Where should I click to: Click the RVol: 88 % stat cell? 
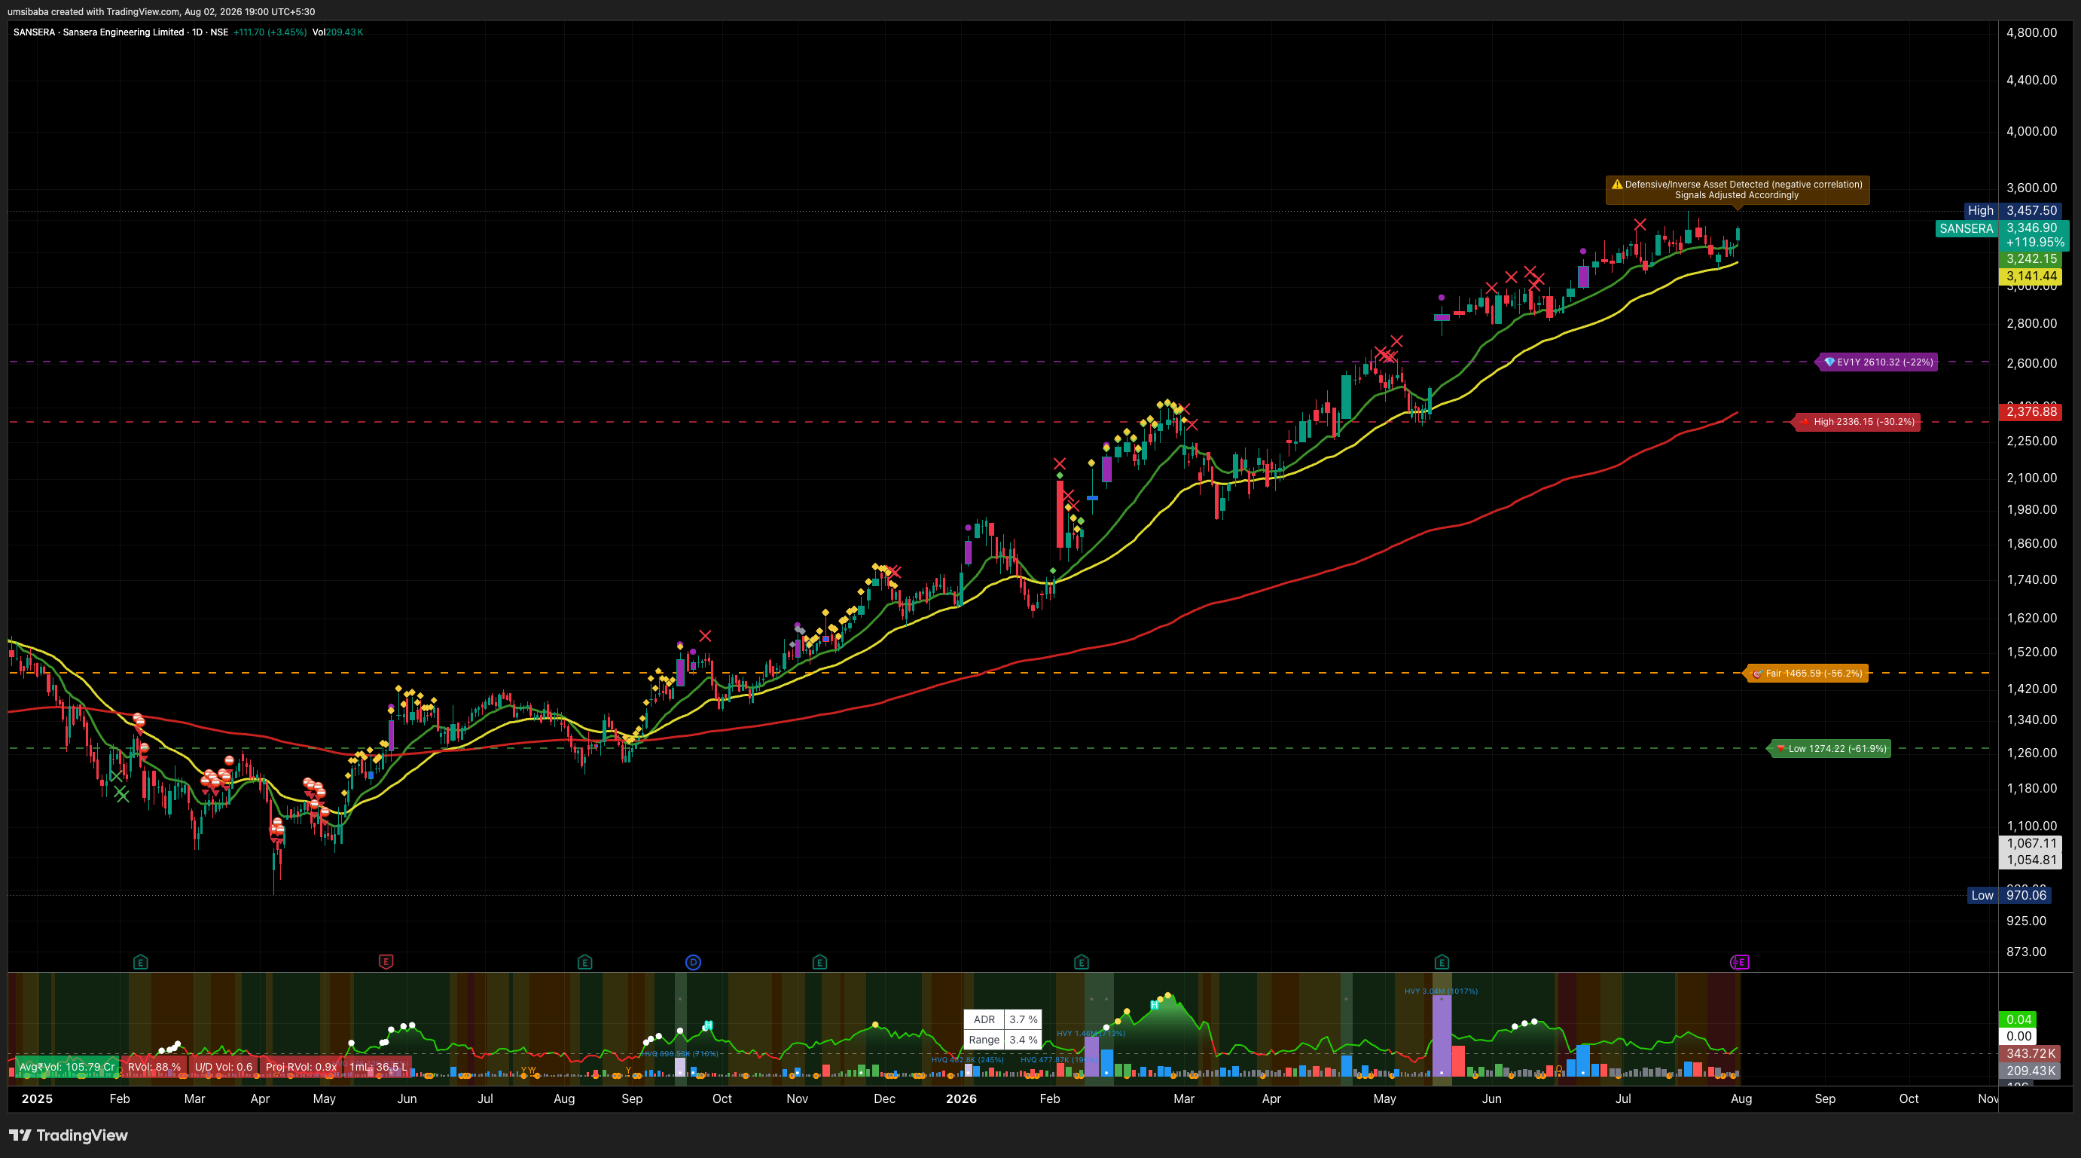[x=154, y=1067]
